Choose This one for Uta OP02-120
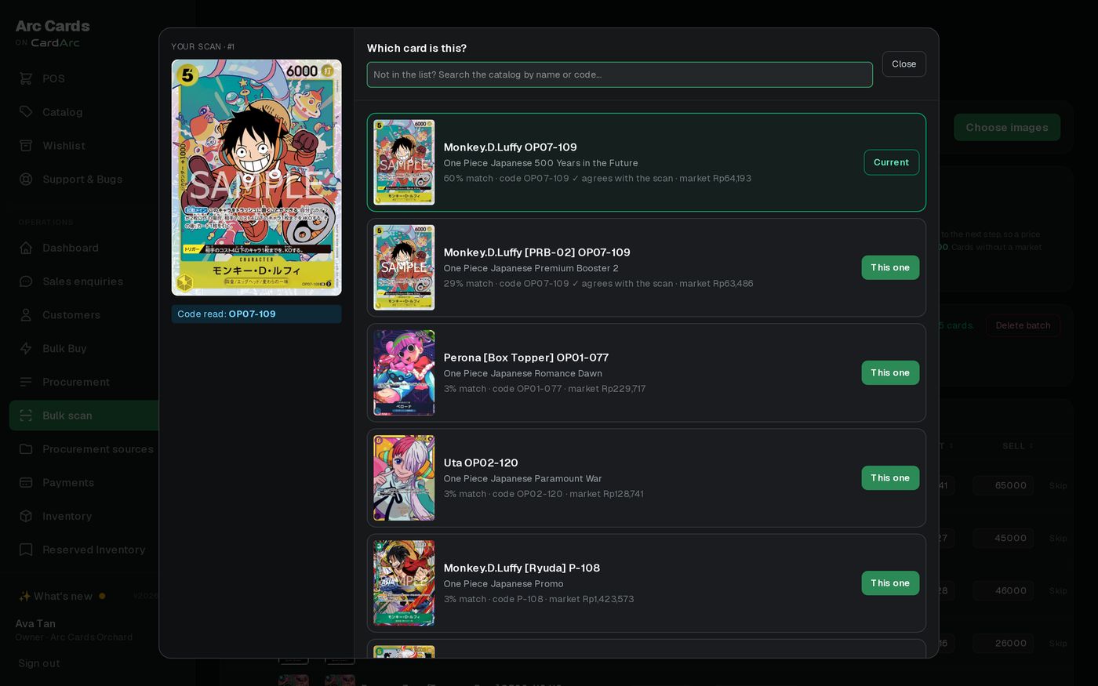The height and width of the screenshot is (686, 1098). click(x=890, y=477)
